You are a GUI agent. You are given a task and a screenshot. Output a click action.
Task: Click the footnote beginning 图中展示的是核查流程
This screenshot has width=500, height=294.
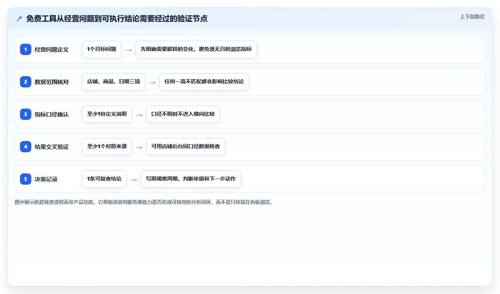[x=144, y=202]
